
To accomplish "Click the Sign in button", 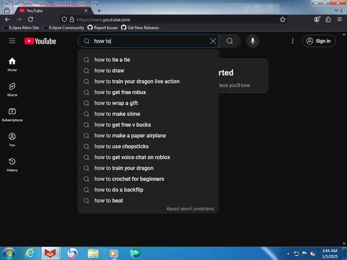I will (319, 41).
